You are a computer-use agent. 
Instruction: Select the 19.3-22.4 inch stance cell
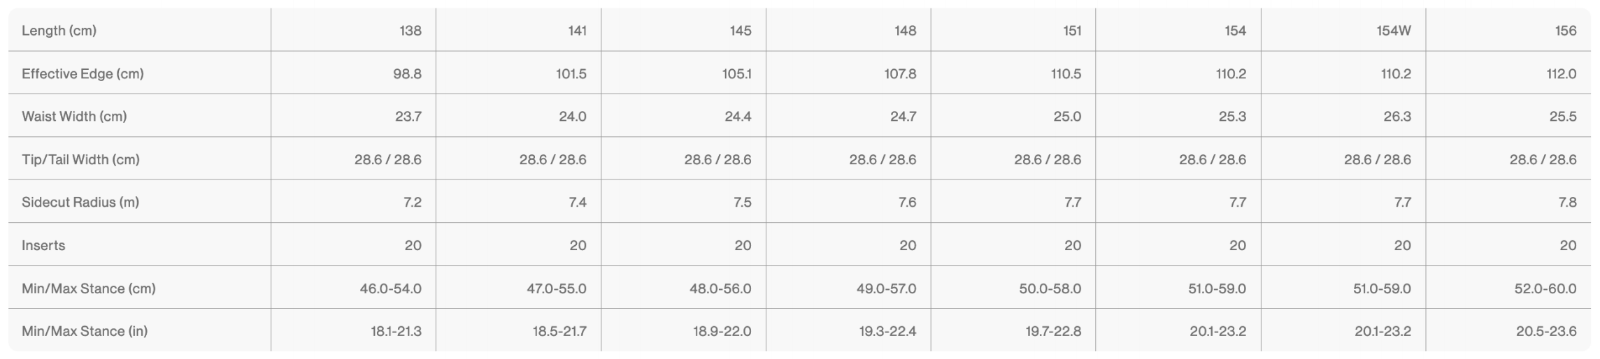point(887,332)
